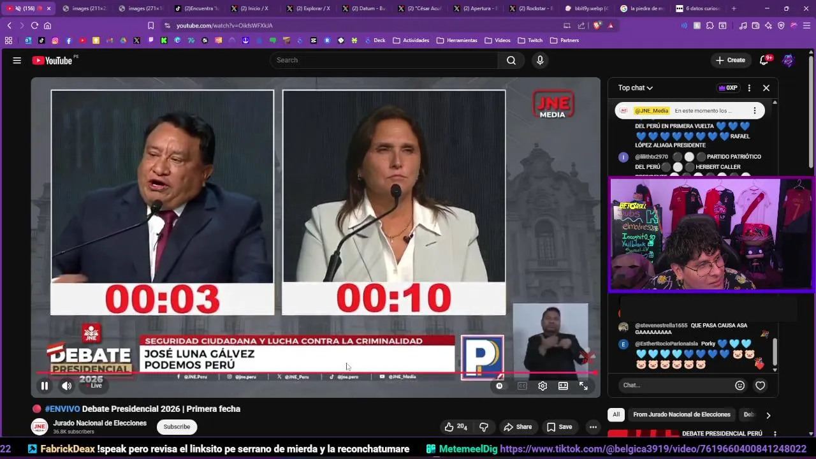
Task: Subscribe to Jurado Nacional de Elecciones
Action: [177, 427]
